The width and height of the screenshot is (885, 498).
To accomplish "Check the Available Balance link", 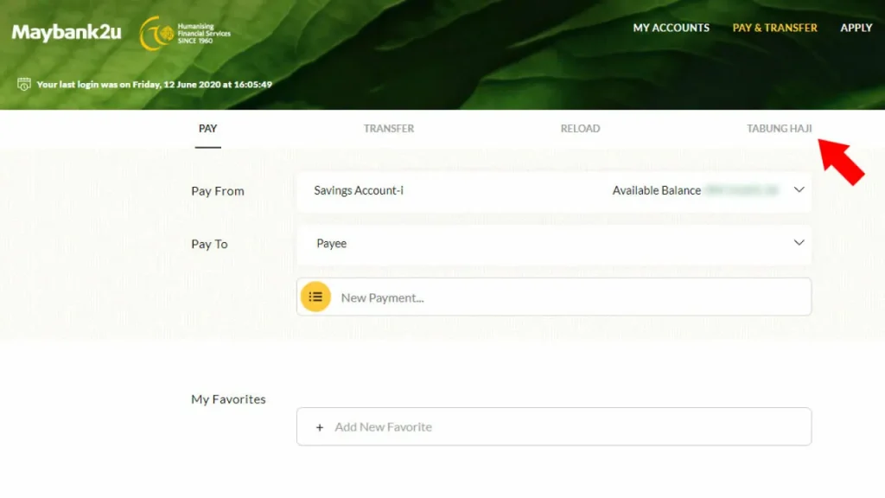I will (658, 190).
